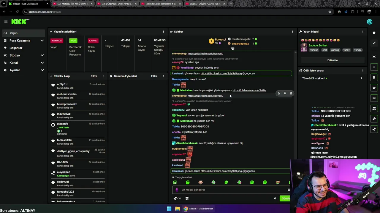Click the Sadece Sohbet category thumbnail

point(304,48)
